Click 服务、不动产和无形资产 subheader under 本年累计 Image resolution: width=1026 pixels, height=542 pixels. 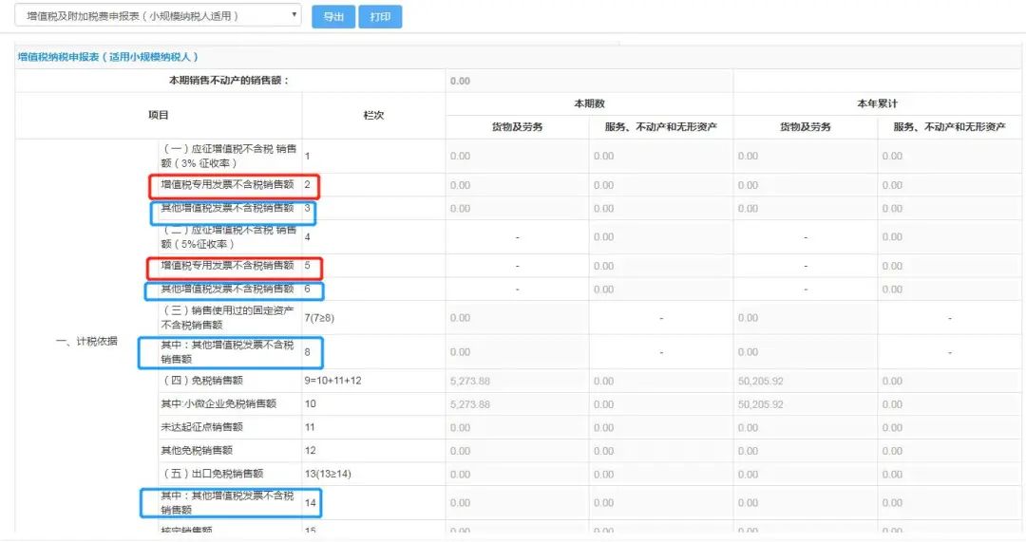[949, 127]
